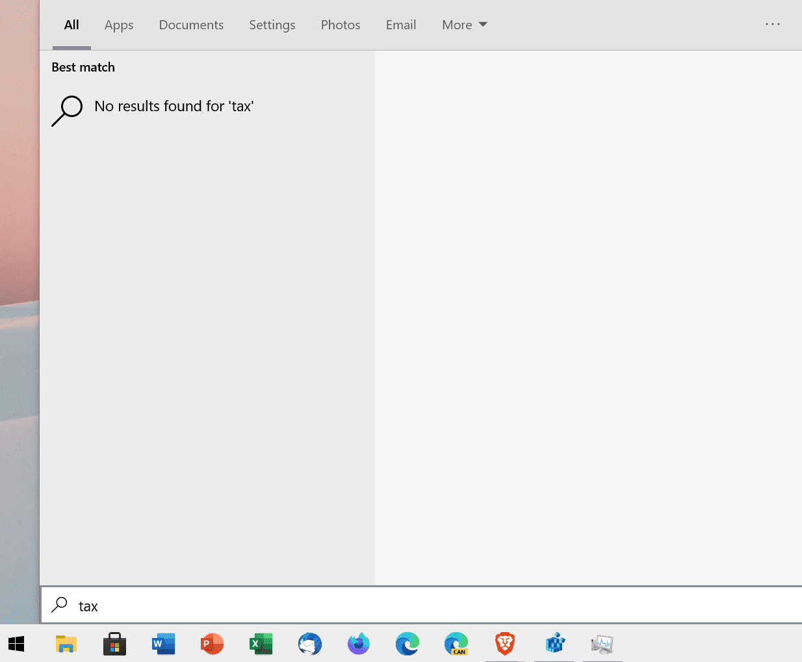The width and height of the screenshot is (802, 662).
Task: Open Microsoft Edge from the taskbar
Action: pos(407,644)
